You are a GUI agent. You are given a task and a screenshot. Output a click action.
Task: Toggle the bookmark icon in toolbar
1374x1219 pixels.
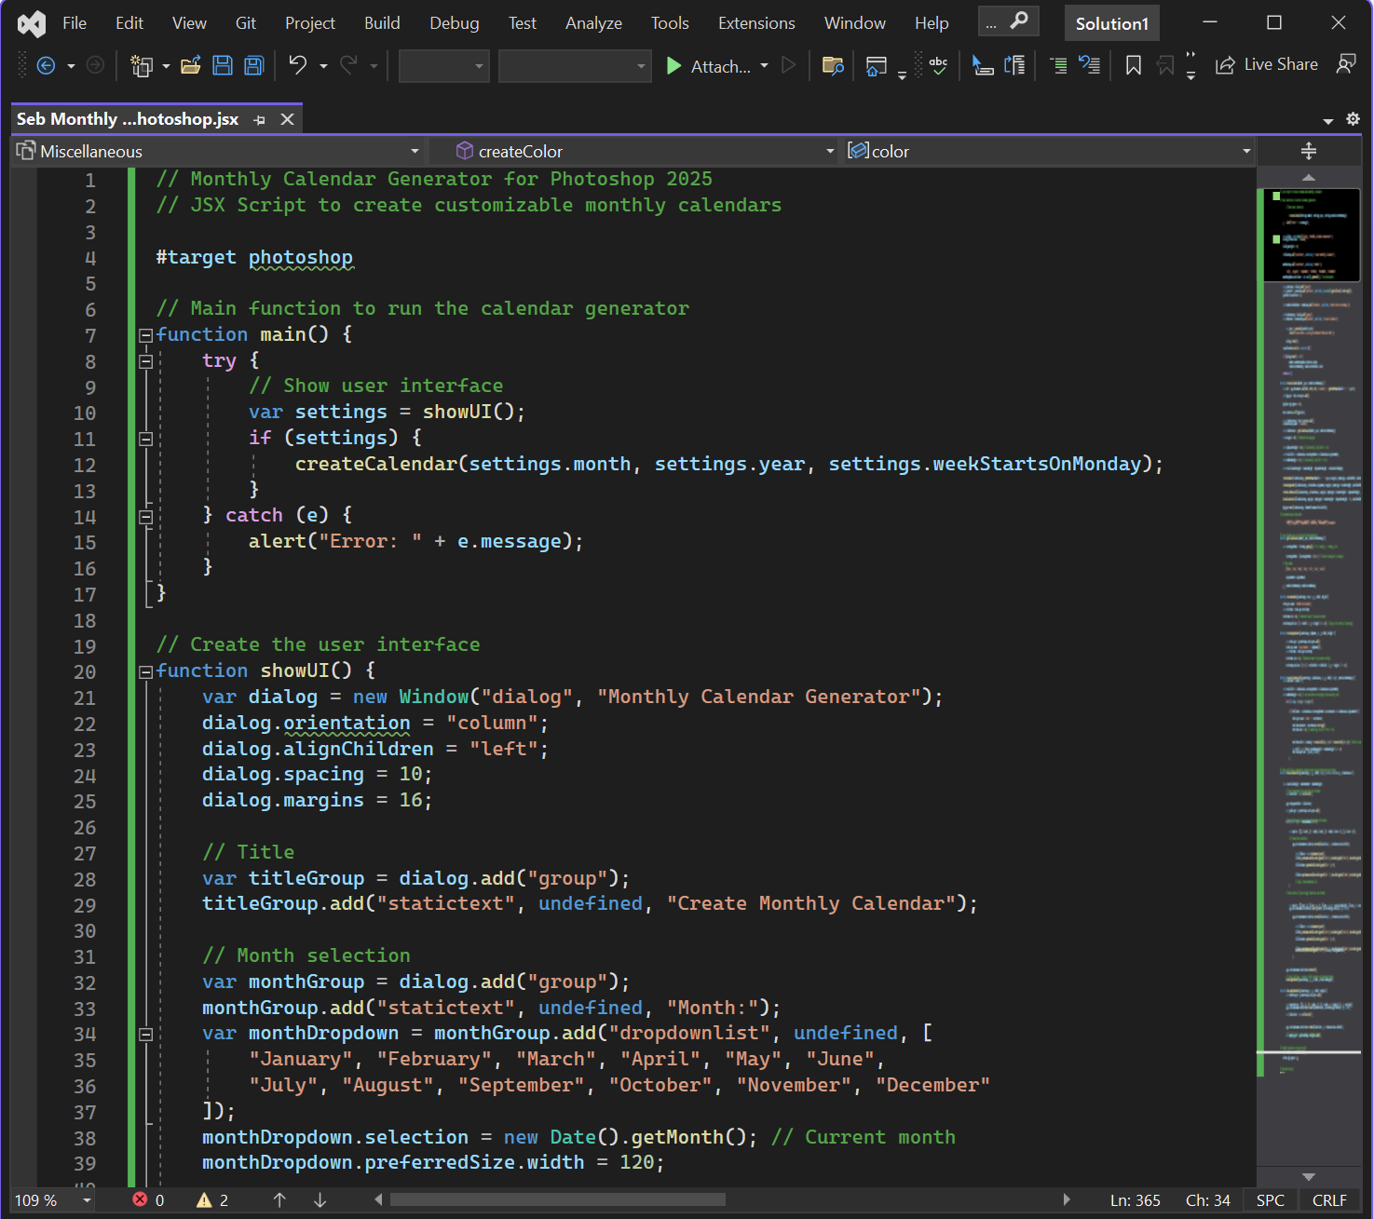click(x=1134, y=65)
